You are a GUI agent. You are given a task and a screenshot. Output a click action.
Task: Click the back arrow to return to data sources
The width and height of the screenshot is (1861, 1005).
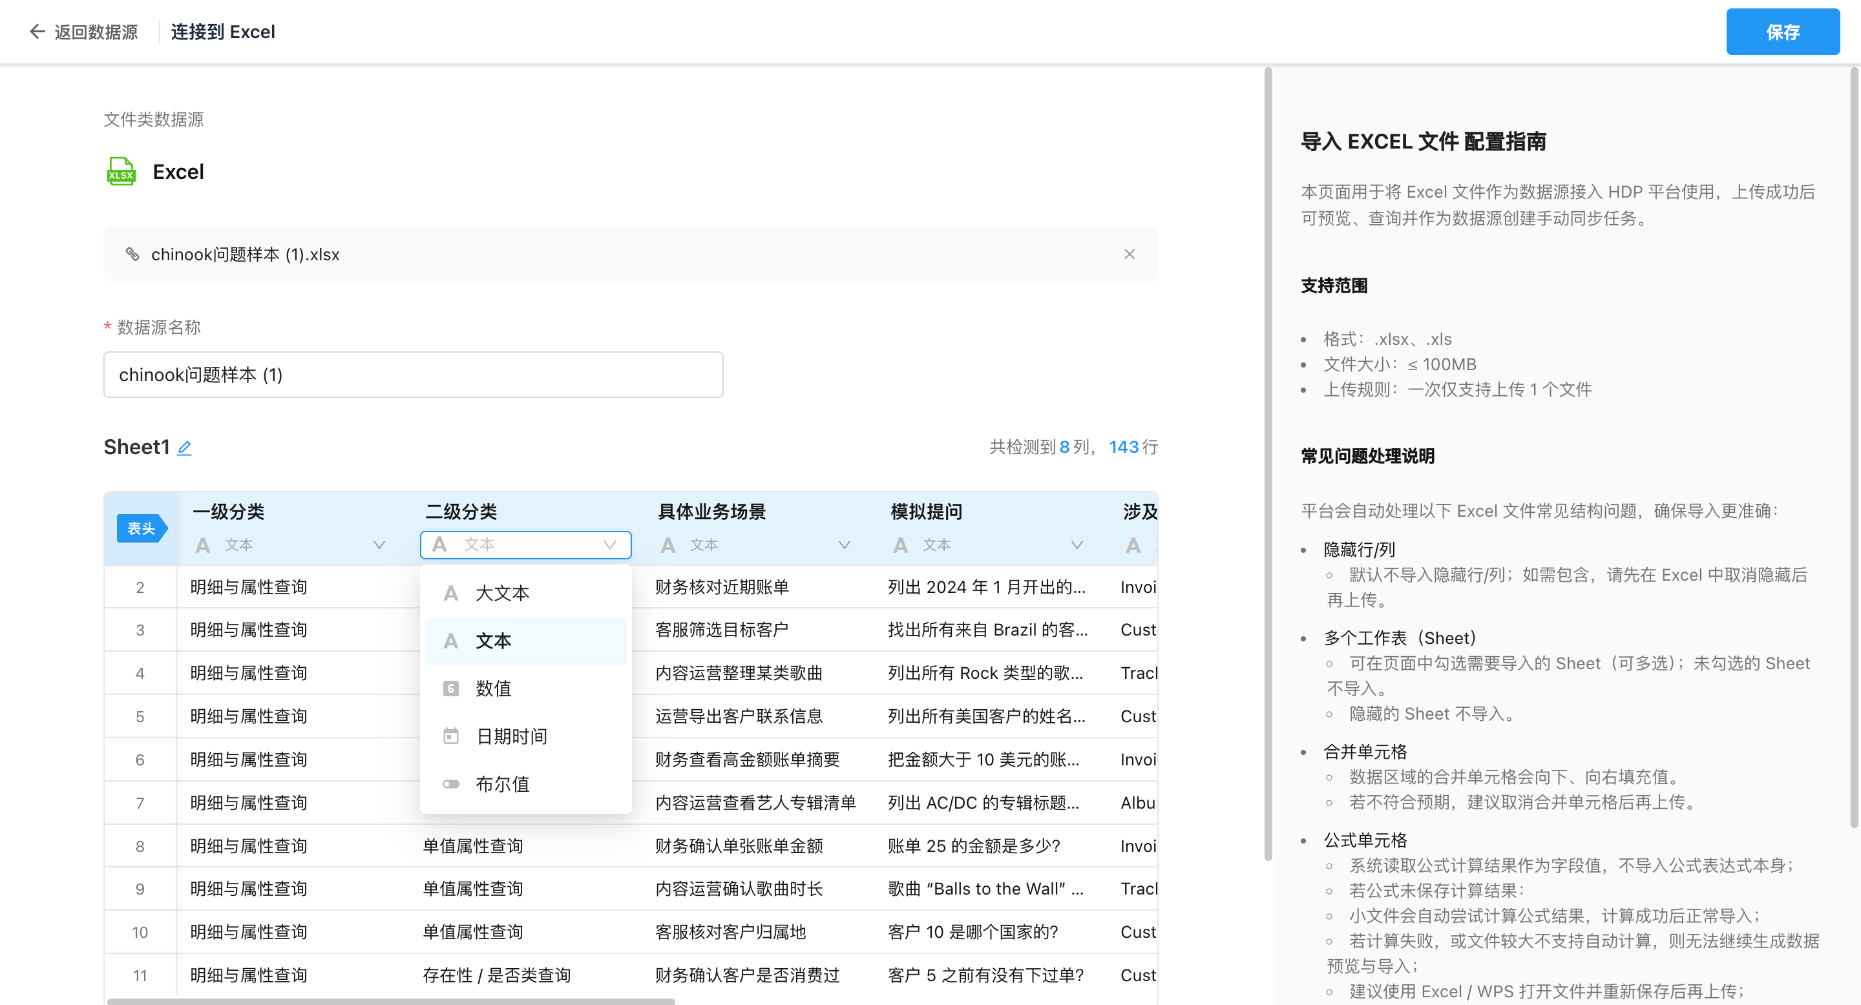[37, 32]
